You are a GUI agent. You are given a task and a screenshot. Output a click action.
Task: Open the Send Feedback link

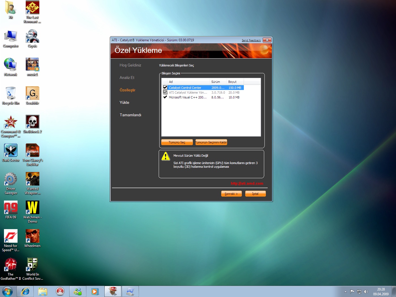(251, 40)
